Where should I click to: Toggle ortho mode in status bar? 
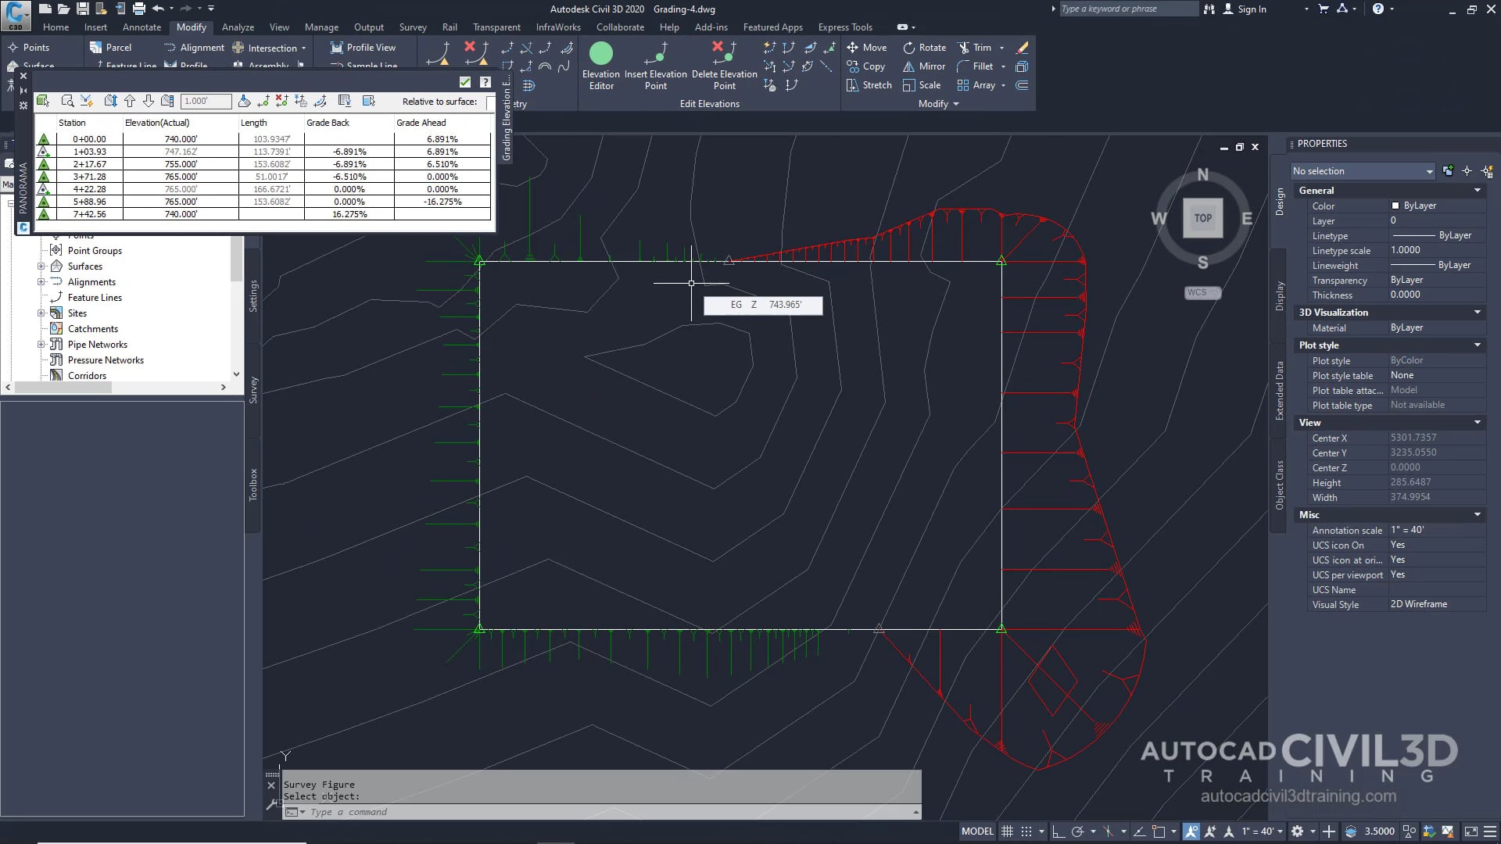pyautogui.click(x=1058, y=831)
